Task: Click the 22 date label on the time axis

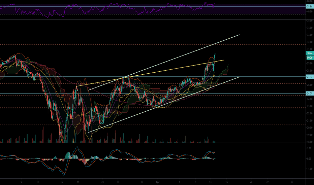Action: click(268, 182)
